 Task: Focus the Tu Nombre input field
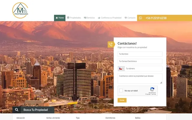click(x=140, y=54)
